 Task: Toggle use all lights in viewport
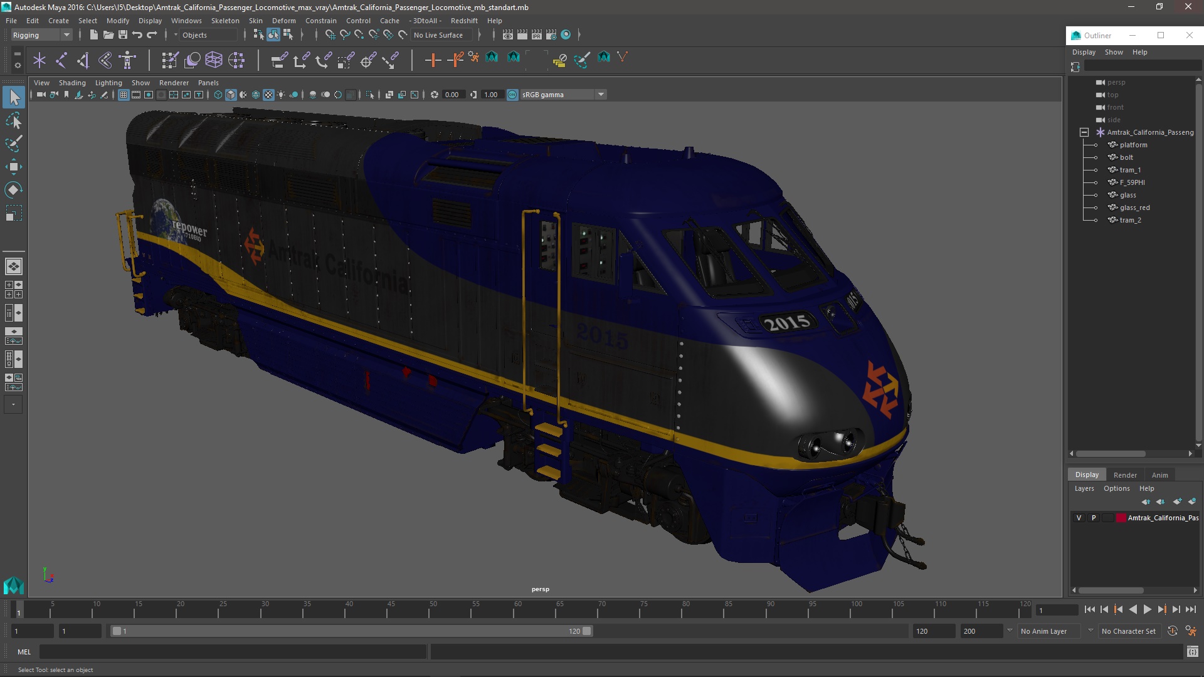click(281, 95)
